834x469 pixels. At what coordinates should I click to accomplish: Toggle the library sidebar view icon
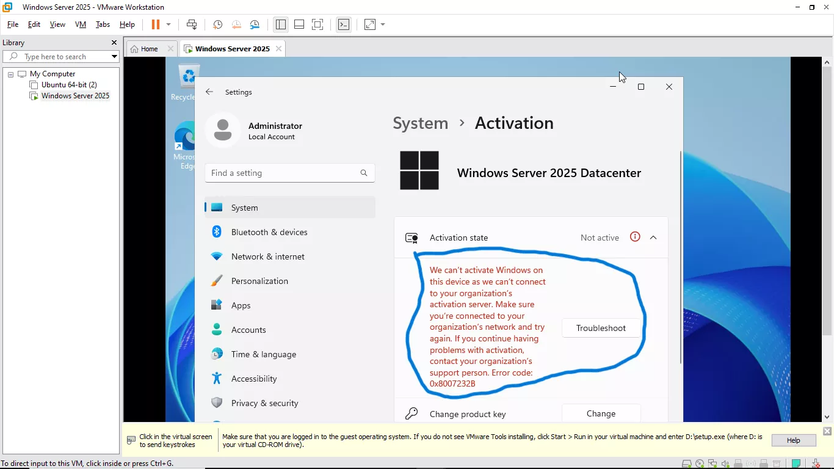coord(281,24)
